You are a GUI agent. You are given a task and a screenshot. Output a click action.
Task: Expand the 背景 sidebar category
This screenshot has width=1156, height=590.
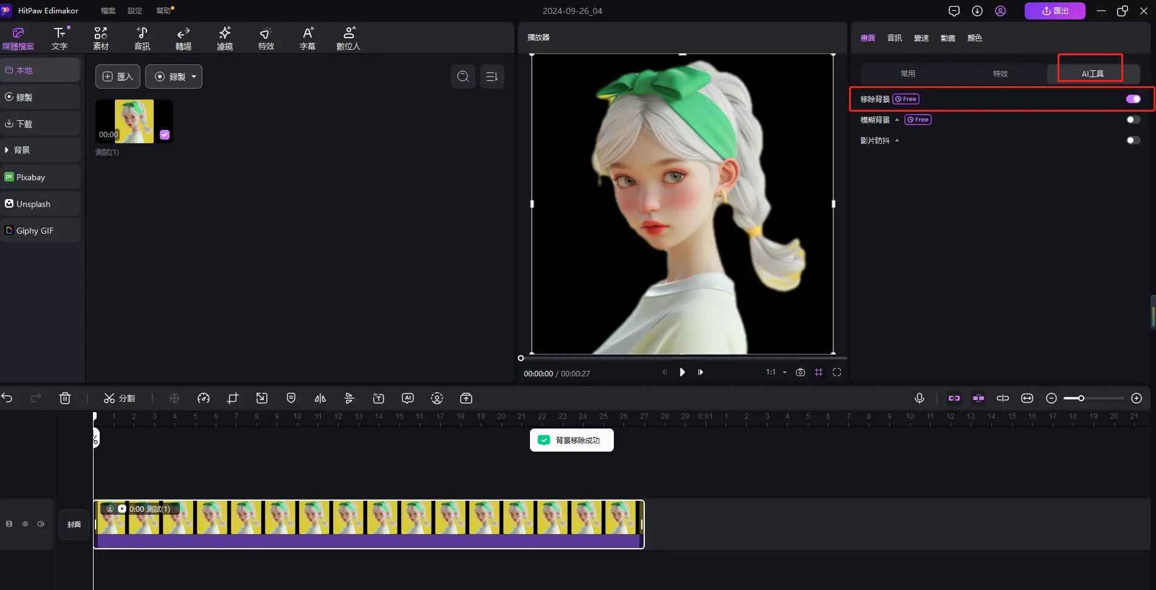[21, 150]
